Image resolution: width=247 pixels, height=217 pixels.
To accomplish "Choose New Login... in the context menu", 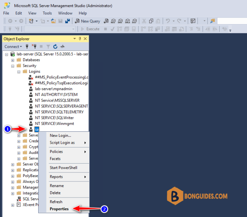I will [60, 136].
